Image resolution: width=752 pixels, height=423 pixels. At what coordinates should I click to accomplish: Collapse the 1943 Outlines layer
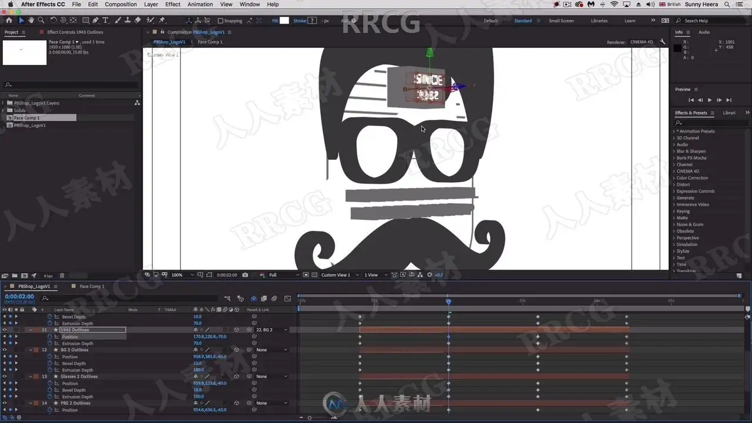[31, 330]
